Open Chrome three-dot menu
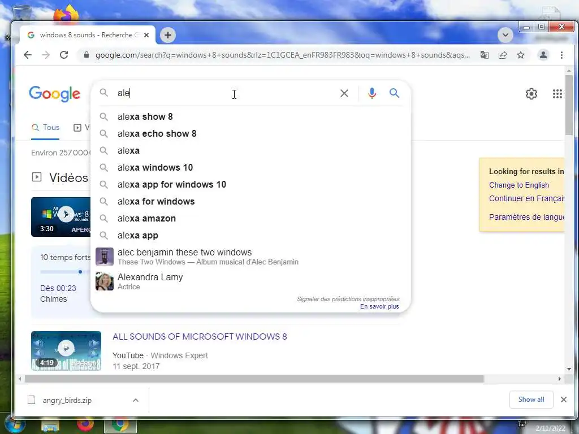Screen dimensions: 579x434 pos(561,55)
